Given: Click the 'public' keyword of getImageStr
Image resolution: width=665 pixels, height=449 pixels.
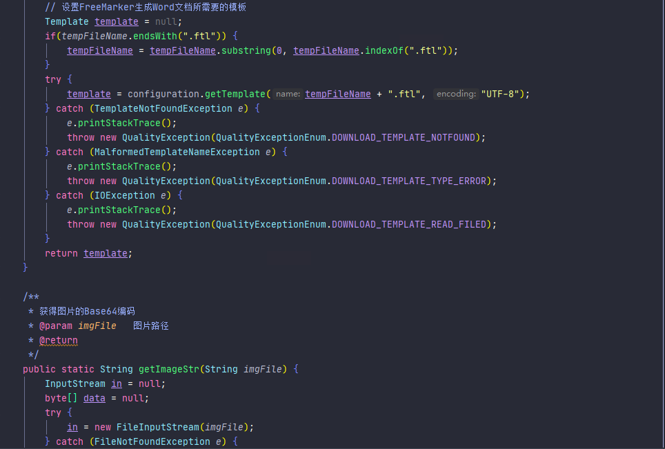Looking at the screenshot, I should tap(39, 369).
